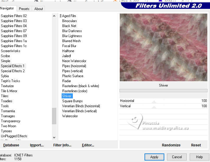The height and width of the screenshot is (162, 210).
Task: Choose the last Watercolor filter
Action: coord(70,116)
